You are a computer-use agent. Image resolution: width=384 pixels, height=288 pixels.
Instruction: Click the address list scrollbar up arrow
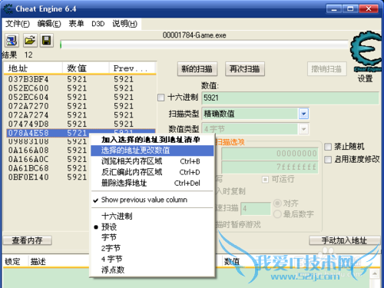(375, 274)
